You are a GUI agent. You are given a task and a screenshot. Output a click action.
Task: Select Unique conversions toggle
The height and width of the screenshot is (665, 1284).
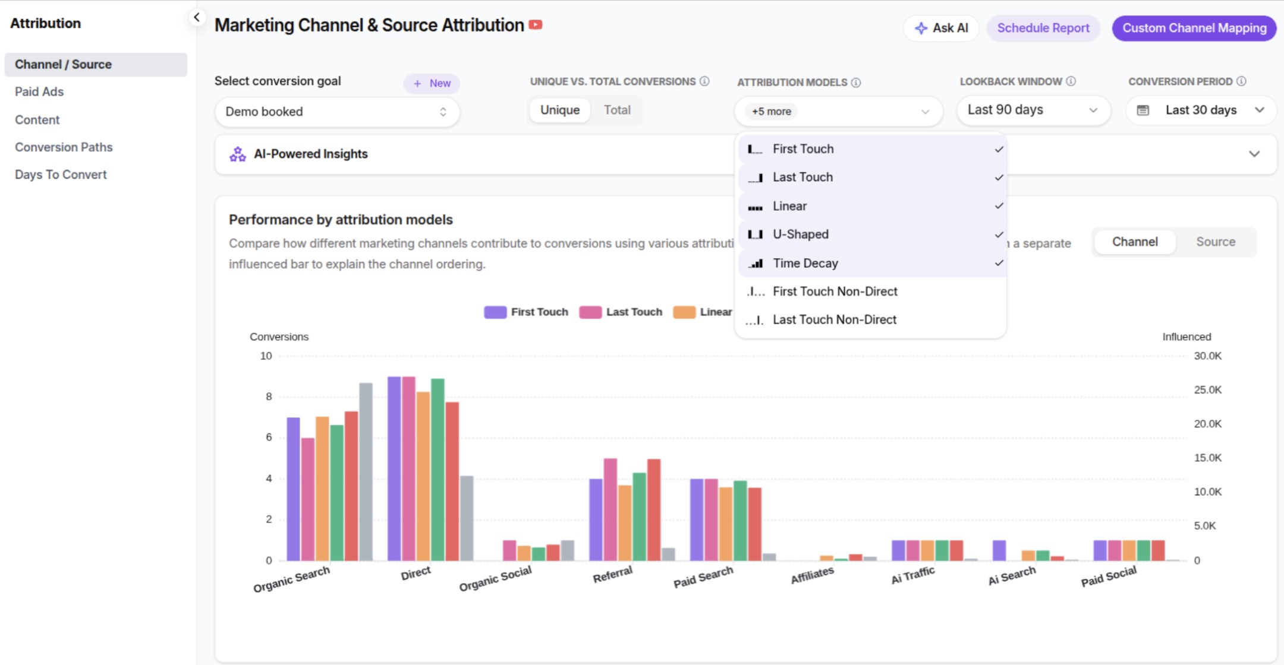point(560,110)
